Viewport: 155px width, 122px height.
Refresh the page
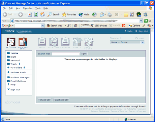pyautogui.click(x=36, y=14)
